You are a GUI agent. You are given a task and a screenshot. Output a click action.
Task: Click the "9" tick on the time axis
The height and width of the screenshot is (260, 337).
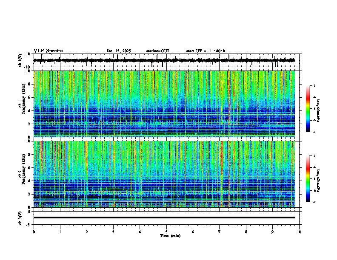tap(272, 232)
